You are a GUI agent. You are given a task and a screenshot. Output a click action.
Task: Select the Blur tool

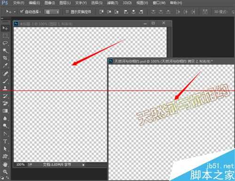point(5,118)
